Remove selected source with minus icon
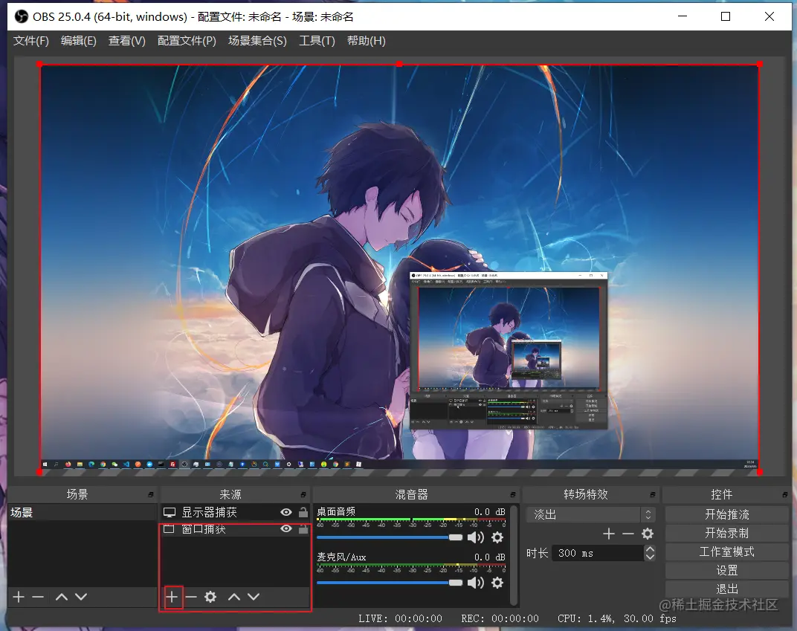Screen dimensions: 797x631 point(191,597)
